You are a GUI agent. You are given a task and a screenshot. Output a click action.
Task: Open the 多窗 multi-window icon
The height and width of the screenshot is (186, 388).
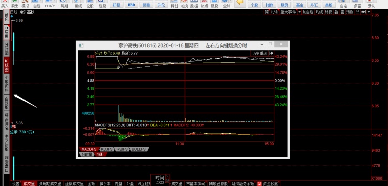[x=357, y=4]
